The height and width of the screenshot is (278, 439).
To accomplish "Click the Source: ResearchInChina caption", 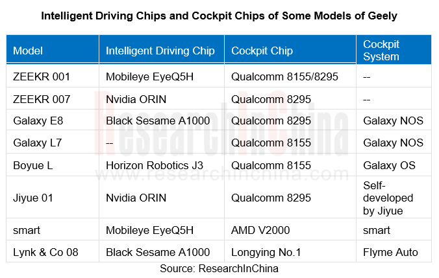I will pos(219,268).
